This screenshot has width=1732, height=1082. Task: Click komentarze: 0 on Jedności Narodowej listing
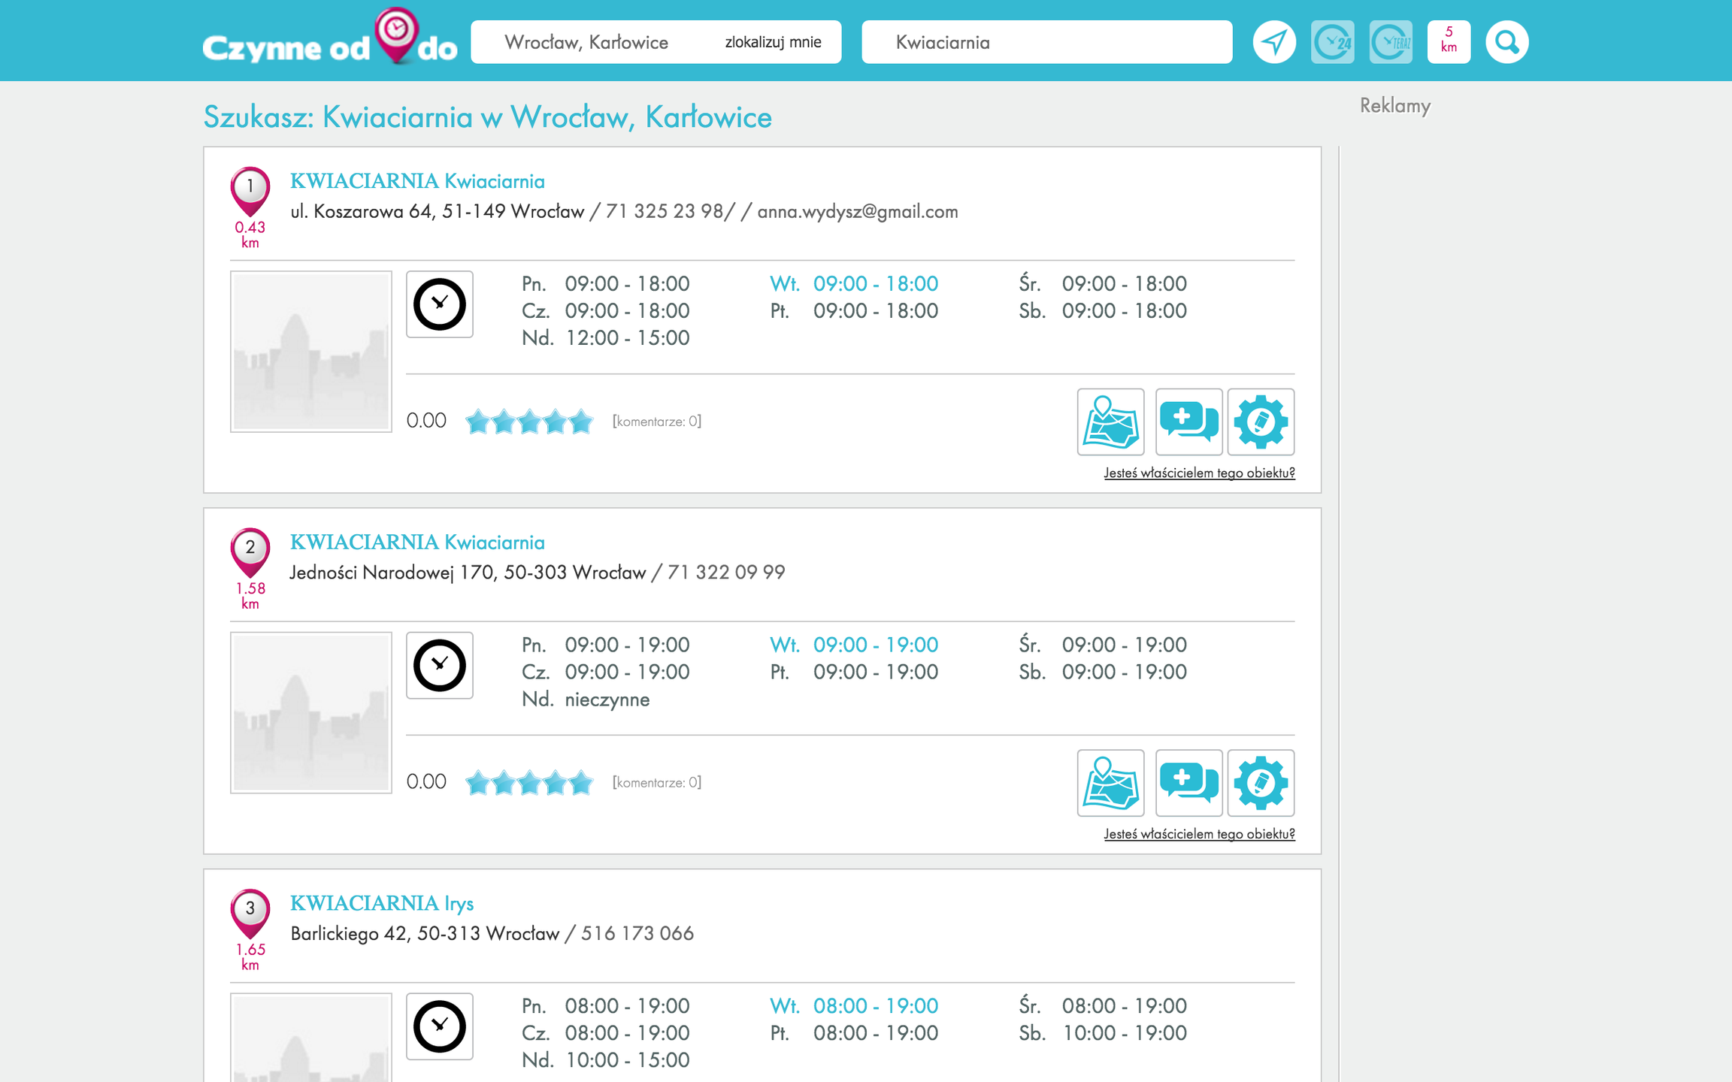point(657,783)
